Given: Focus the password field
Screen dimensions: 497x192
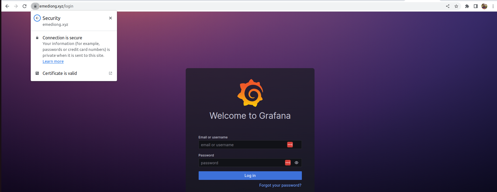Looking at the screenshot, I should coord(250,163).
